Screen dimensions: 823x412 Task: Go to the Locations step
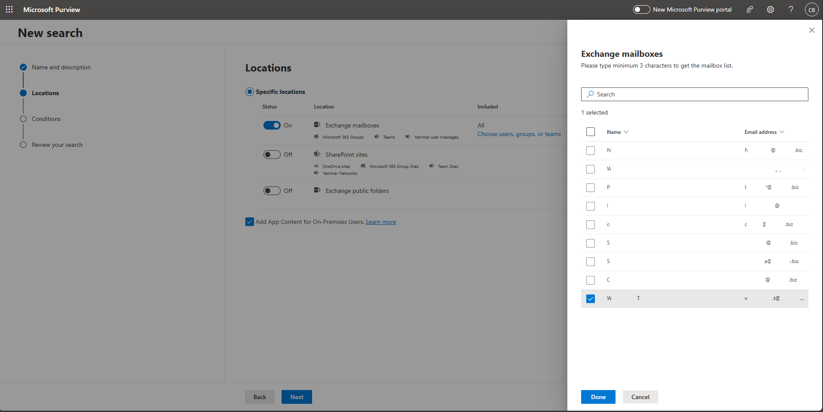click(45, 93)
